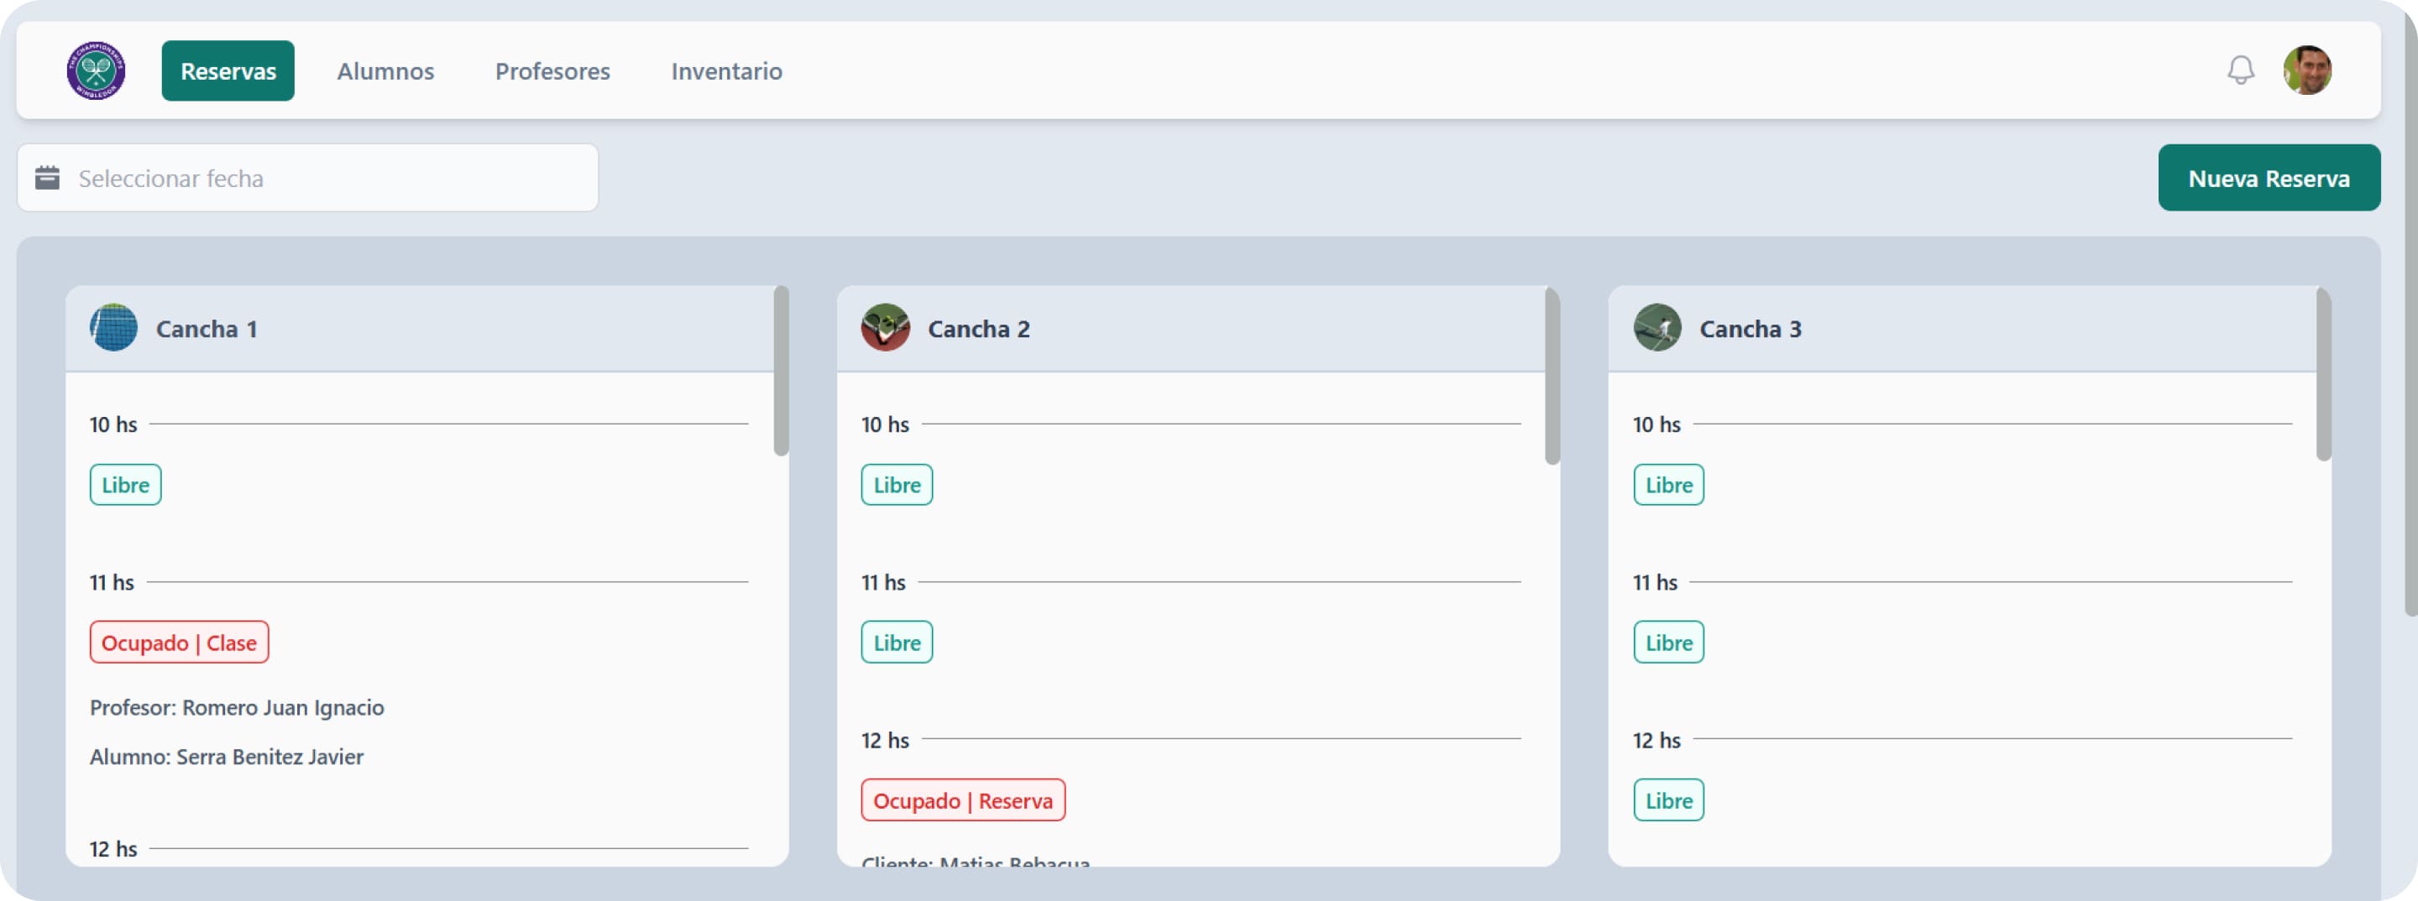Viewport: 2418px width, 901px height.
Task: Switch to the Alumnos tab
Action: [x=385, y=71]
